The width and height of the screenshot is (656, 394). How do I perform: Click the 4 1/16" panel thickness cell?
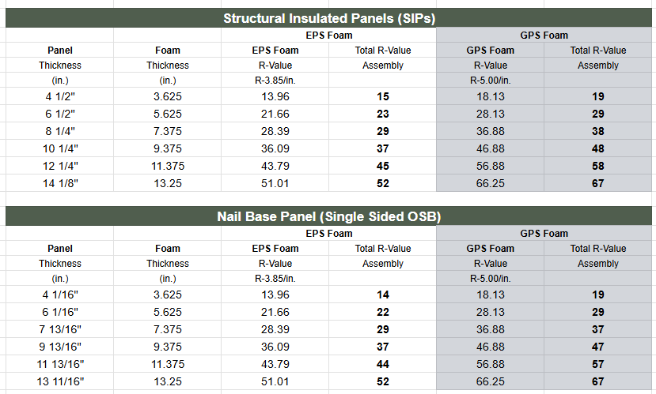(60, 295)
